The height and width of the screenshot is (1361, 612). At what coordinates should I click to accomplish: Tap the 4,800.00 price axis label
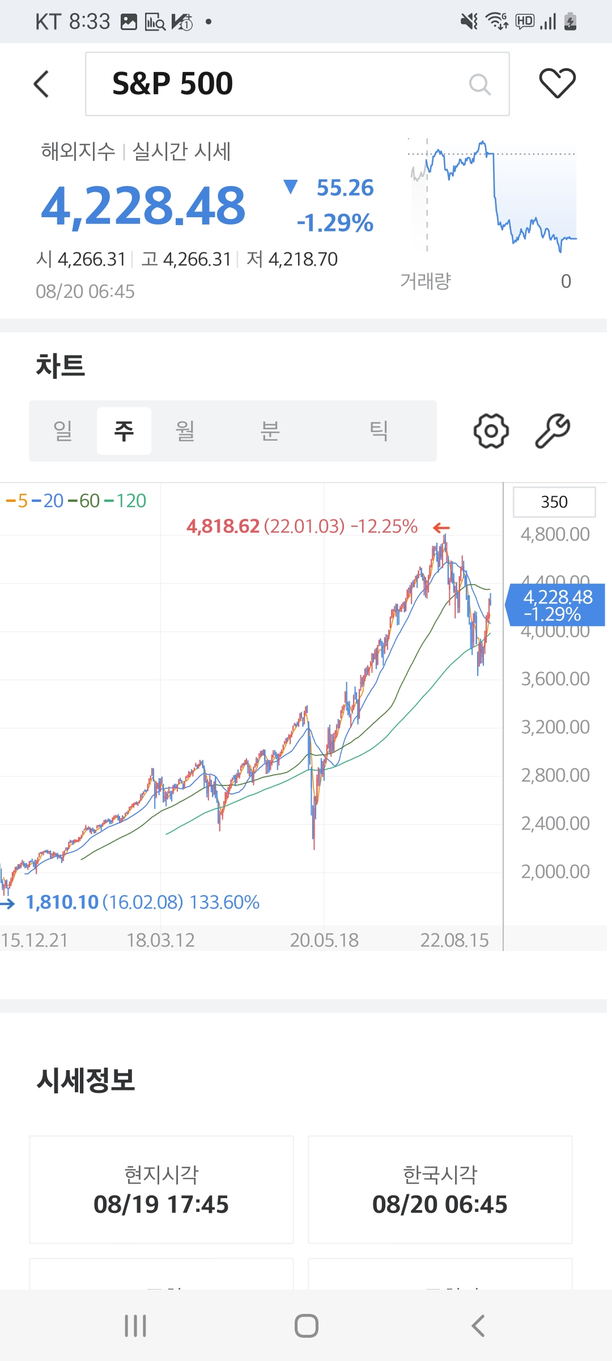(x=555, y=534)
